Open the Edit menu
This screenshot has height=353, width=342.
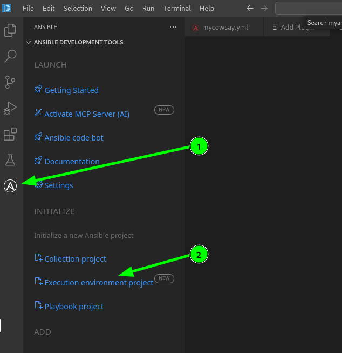49,9
